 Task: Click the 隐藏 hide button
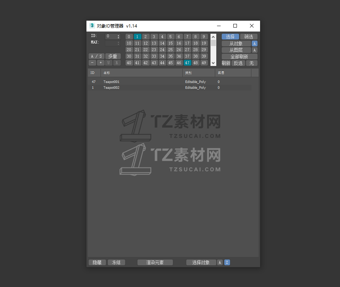97,262
